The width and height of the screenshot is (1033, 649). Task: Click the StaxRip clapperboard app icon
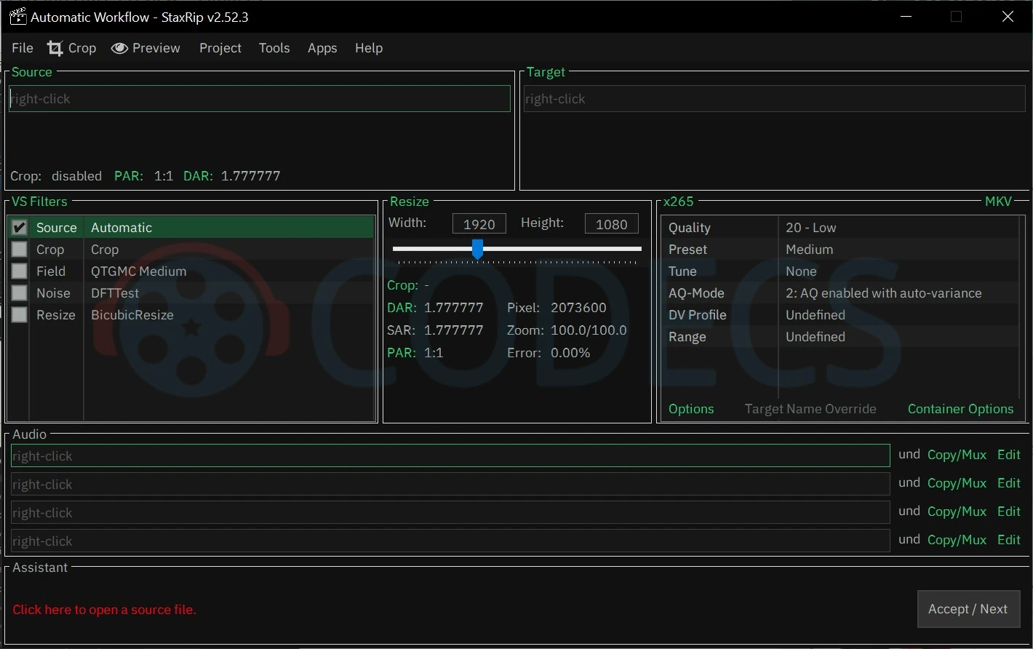tap(18, 17)
